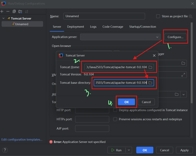196x156 pixels.
Task: Enable Store as project file
Action: tap(158, 16)
